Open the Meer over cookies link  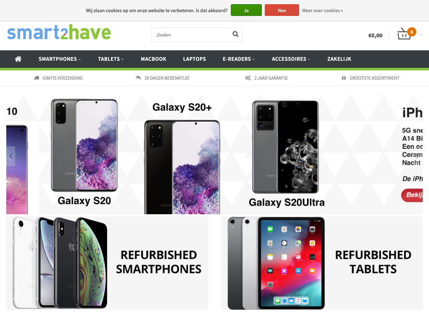point(322,10)
